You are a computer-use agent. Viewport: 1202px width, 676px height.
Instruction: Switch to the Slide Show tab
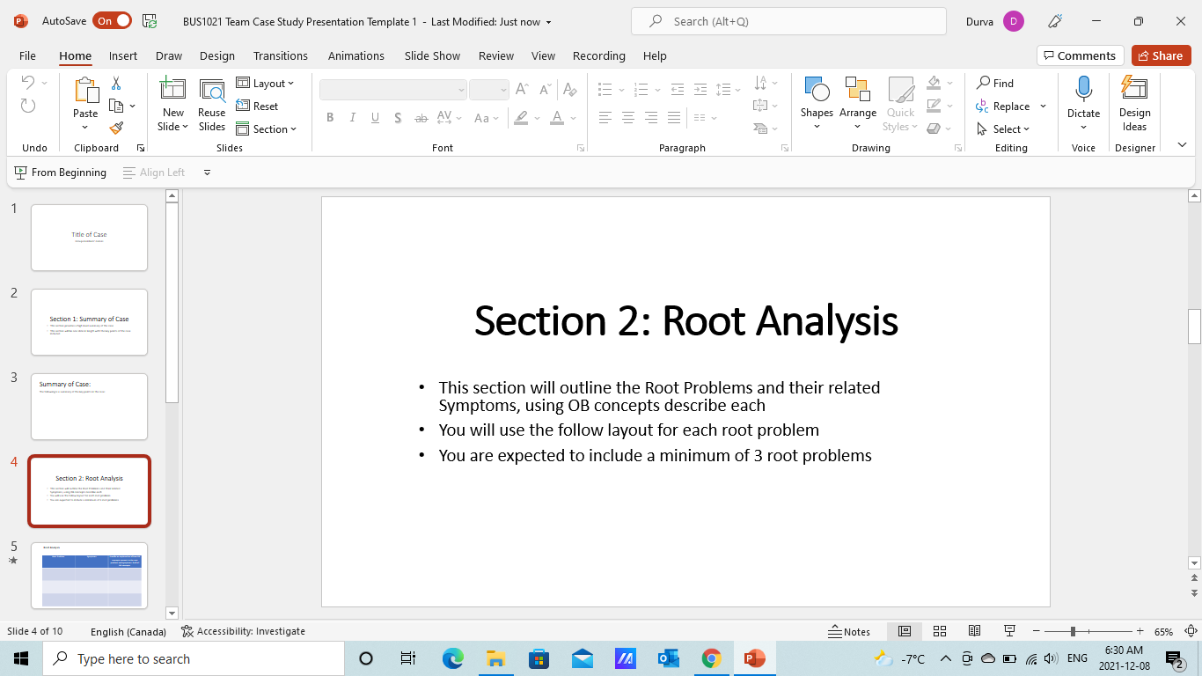pyautogui.click(x=432, y=55)
